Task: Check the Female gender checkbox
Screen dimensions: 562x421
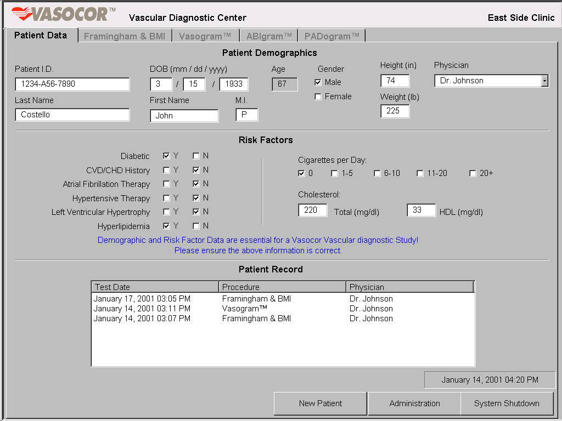Action: pyautogui.click(x=318, y=96)
